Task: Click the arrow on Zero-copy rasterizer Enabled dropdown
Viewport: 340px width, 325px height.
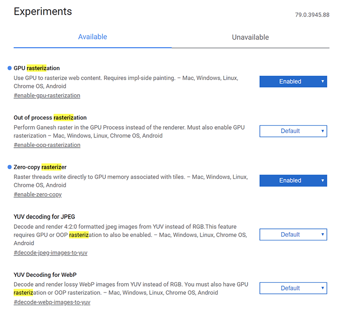Action: click(323, 180)
